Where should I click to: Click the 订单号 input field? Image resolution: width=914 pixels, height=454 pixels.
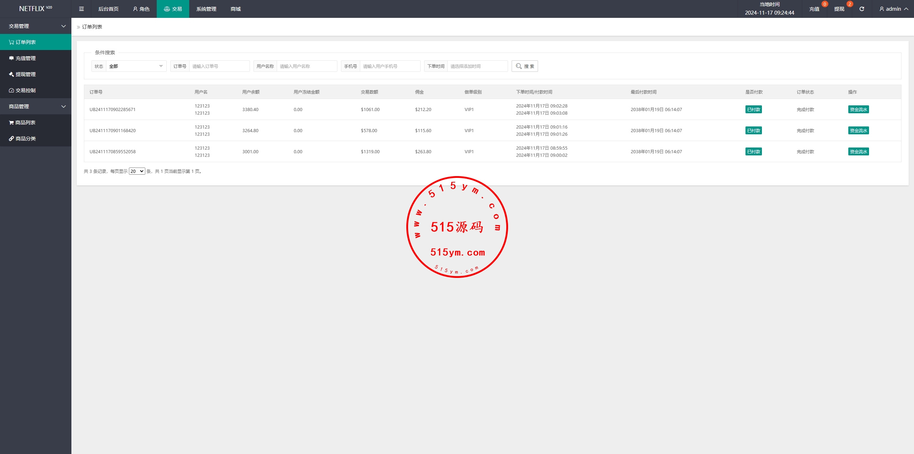tap(219, 66)
